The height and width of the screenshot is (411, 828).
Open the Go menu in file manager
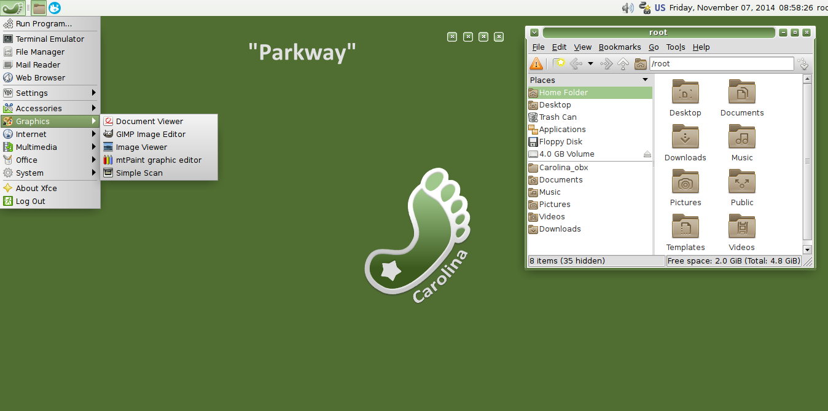pos(654,47)
